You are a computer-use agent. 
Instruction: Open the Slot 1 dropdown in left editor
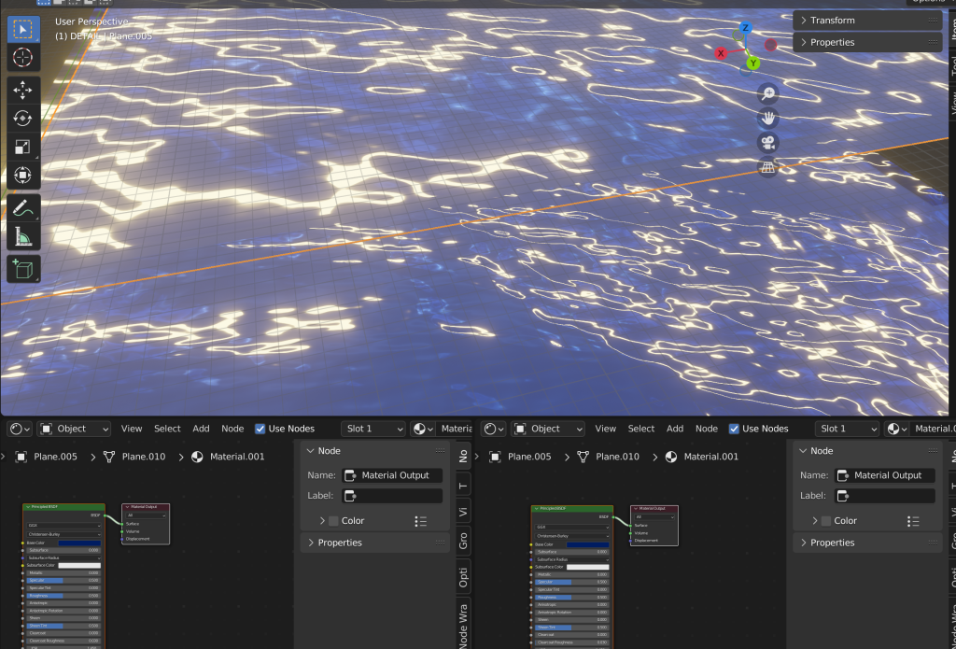[x=373, y=429]
